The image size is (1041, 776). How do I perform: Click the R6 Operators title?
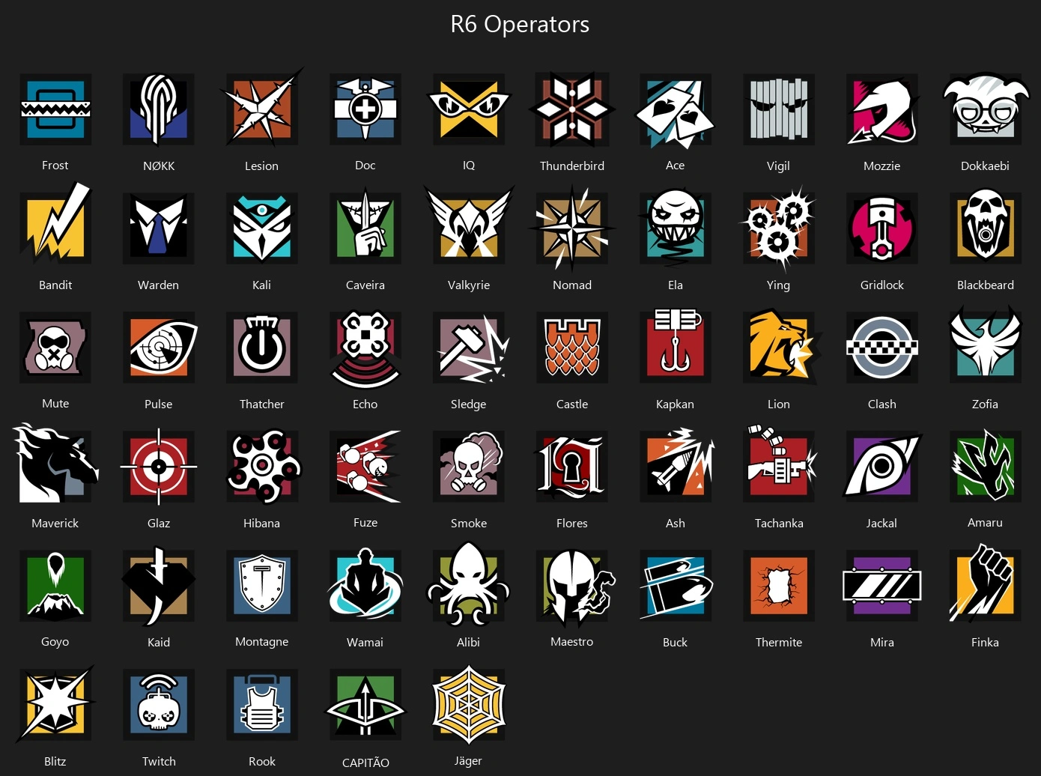(x=520, y=24)
